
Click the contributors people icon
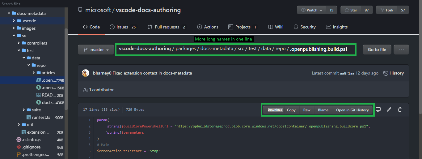pyautogui.click(x=86, y=90)
